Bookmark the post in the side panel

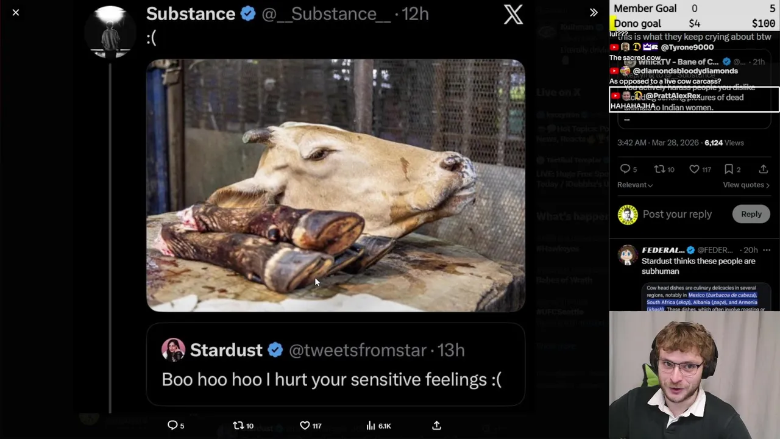click(x=729, y=169)
